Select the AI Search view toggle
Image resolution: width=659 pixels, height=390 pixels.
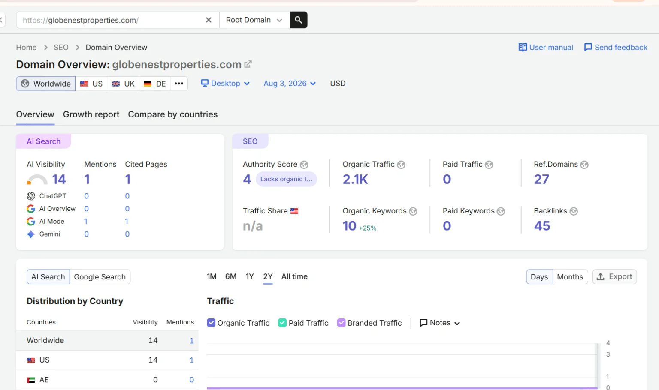click(48, 277)
